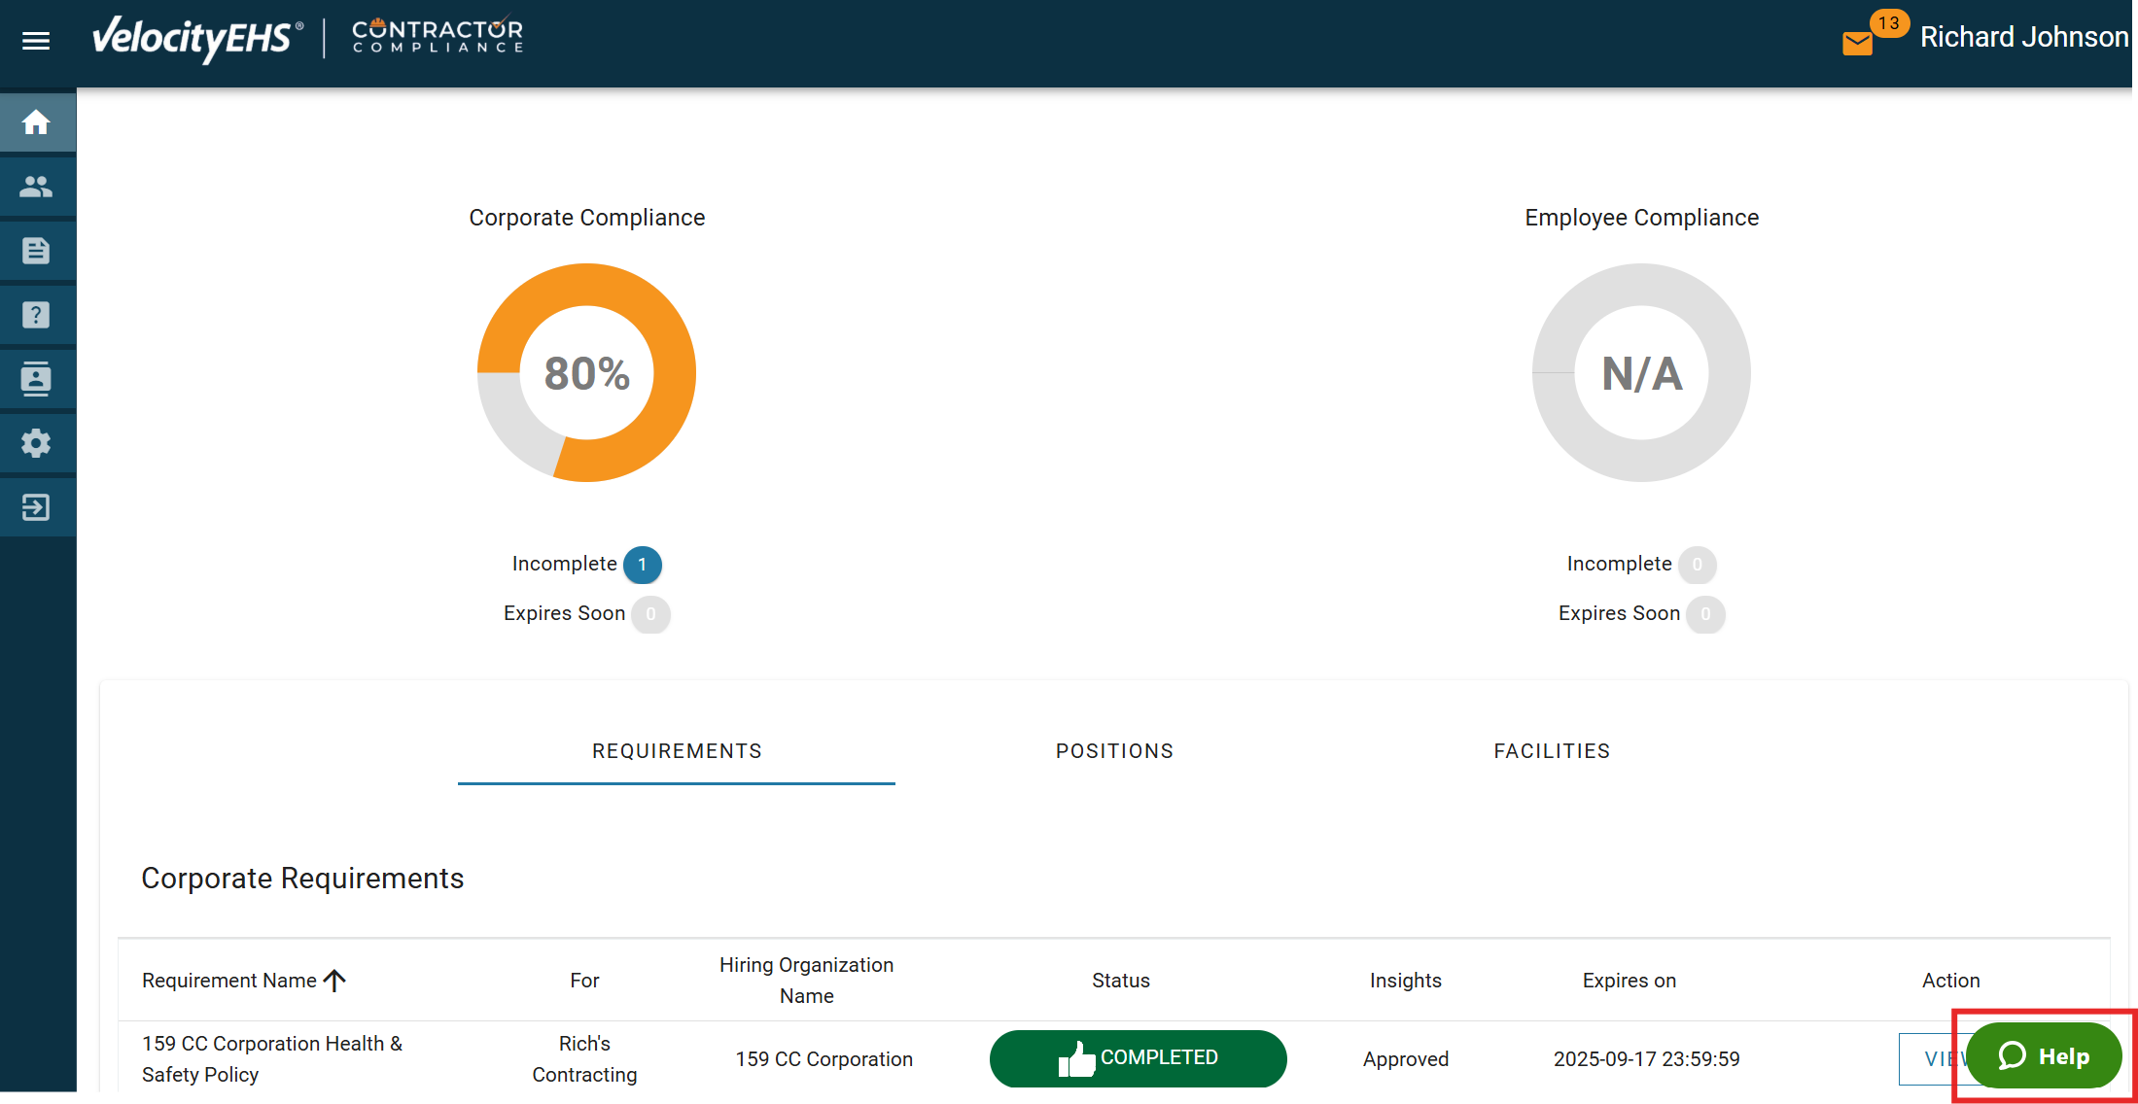Click the corporate Incomplete count badge
Screen dimensions: 2138x1104
pyautogui.click(x=642, y=565)
